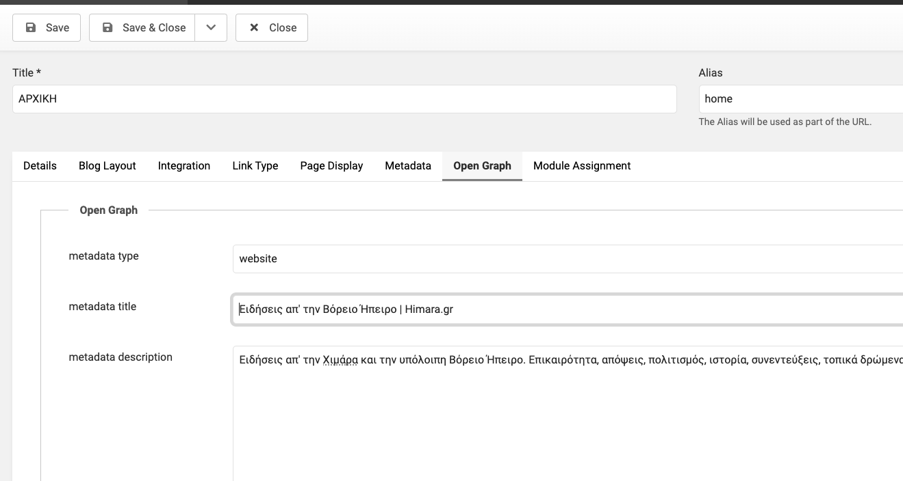Screen dimensions: 903x481
Task: Open the Module Assignment tab
Action: (x=582, y=166)
